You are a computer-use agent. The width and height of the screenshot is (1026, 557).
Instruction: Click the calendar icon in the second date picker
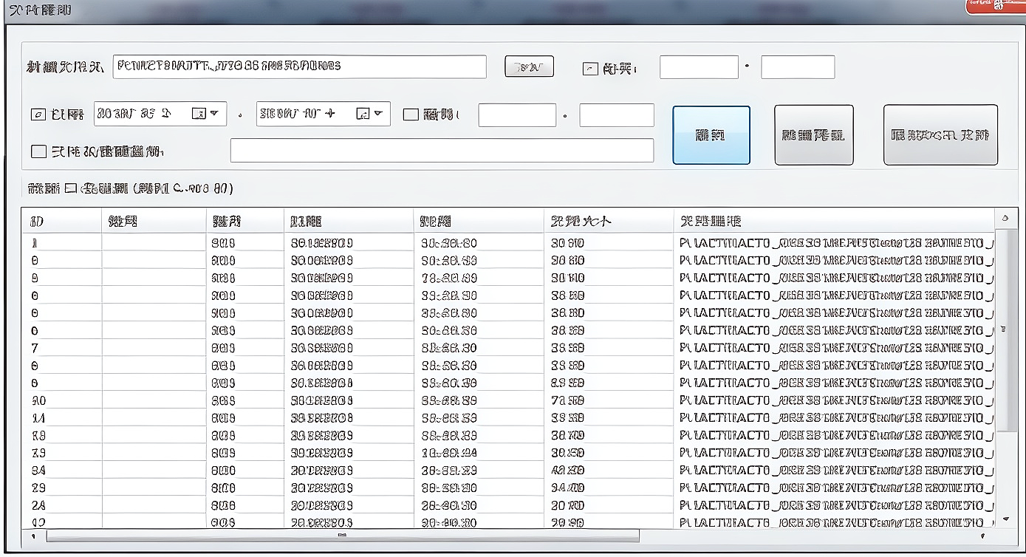click(x=362, y=114)
